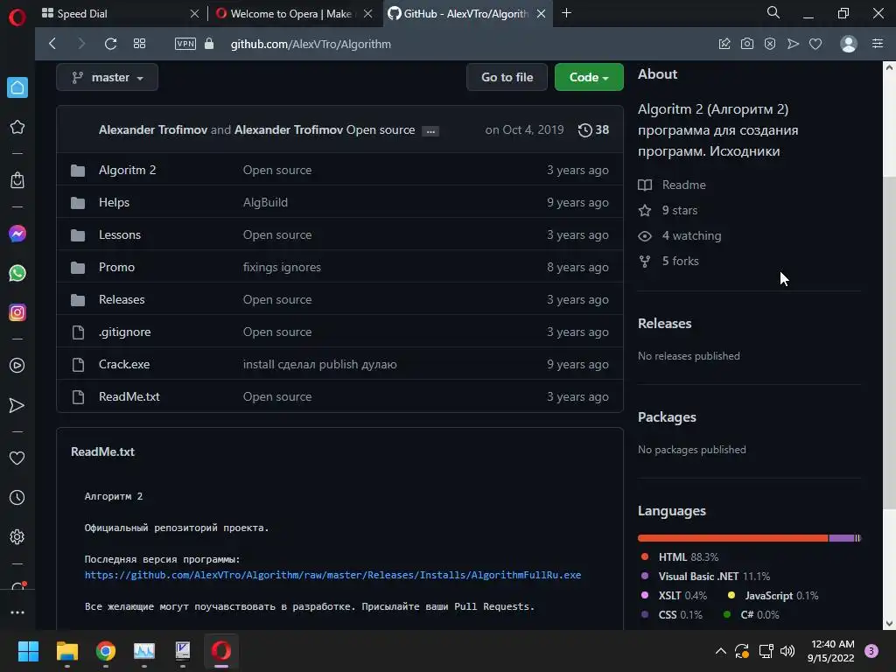Open ad blocker shield settings
Viewport: 896px width, 672px height.
(770, 44)
